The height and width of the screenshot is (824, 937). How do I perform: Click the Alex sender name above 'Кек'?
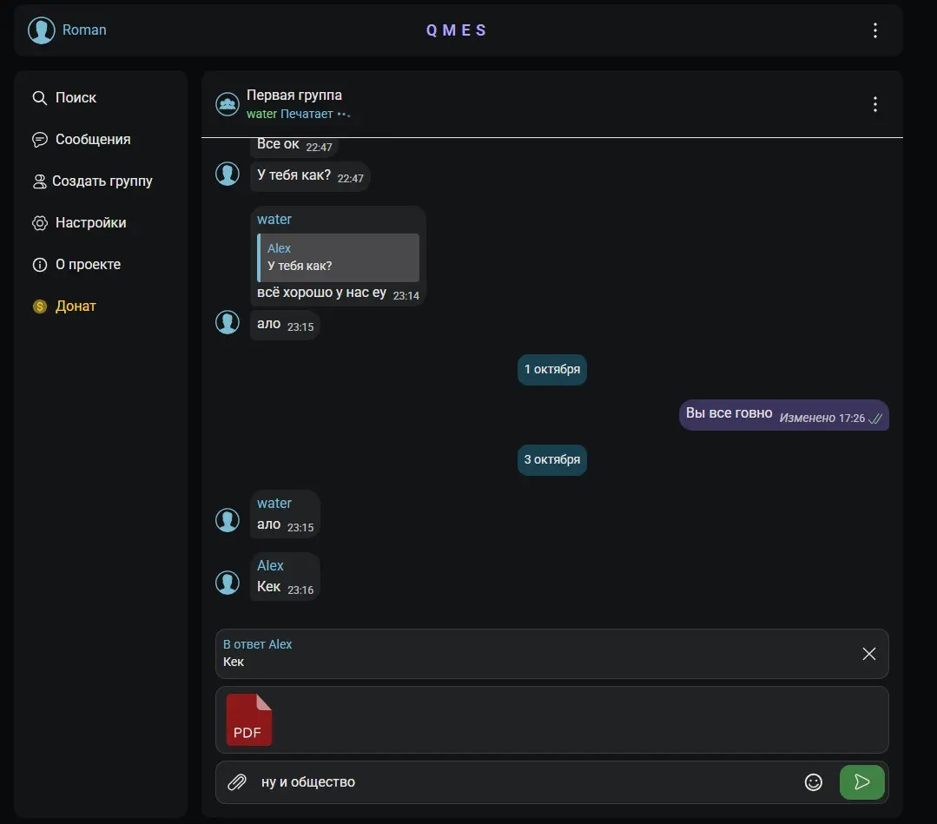pos(270,566)
